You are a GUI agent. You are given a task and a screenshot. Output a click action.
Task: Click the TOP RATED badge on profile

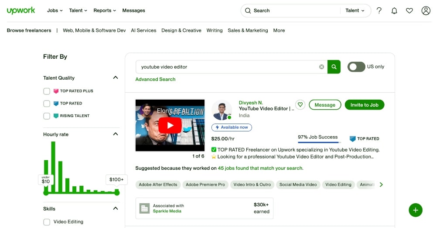click(364, 138)
